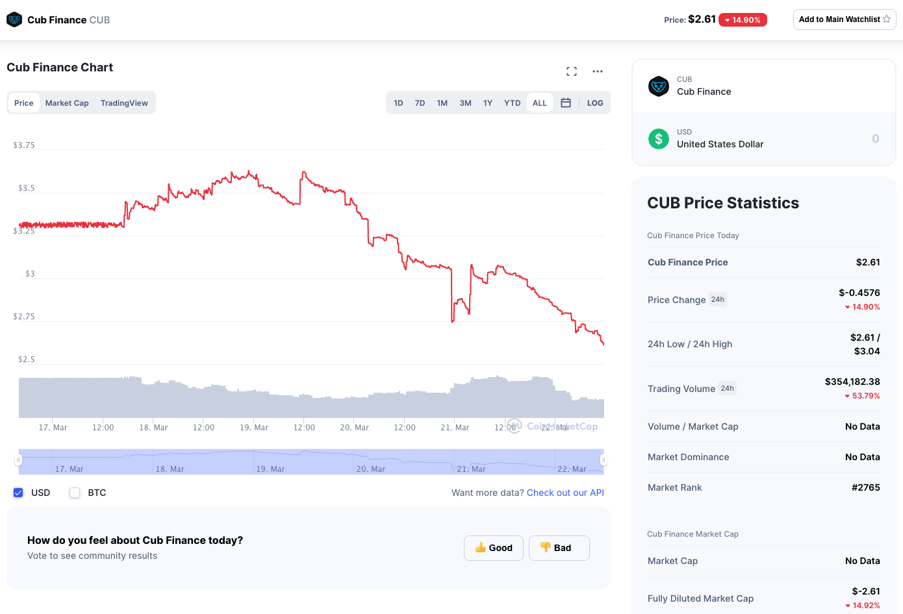The image size is (903, 614).
Task: Click the watchlist star icon
Action: (x=887, y=19)
